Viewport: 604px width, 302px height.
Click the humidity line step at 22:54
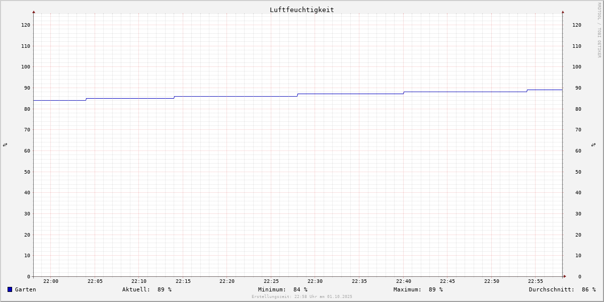tap(527, 91)
